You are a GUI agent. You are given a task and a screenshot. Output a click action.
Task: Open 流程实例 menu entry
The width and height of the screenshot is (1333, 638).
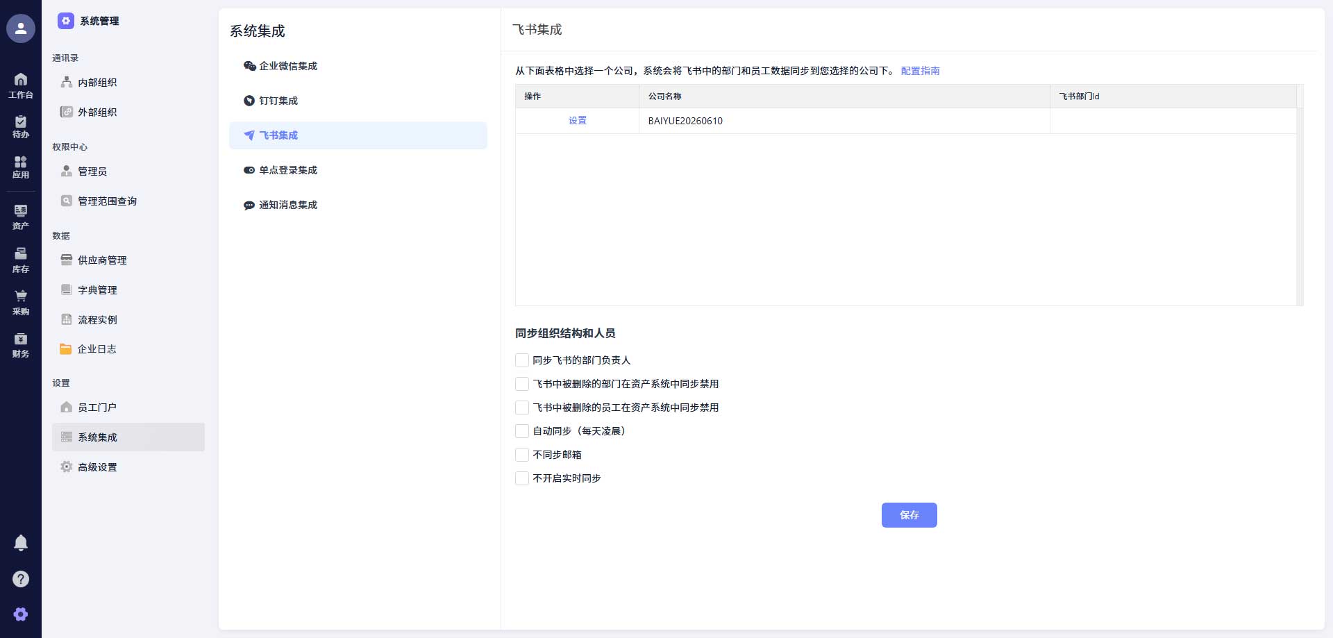tap(128, 320)
